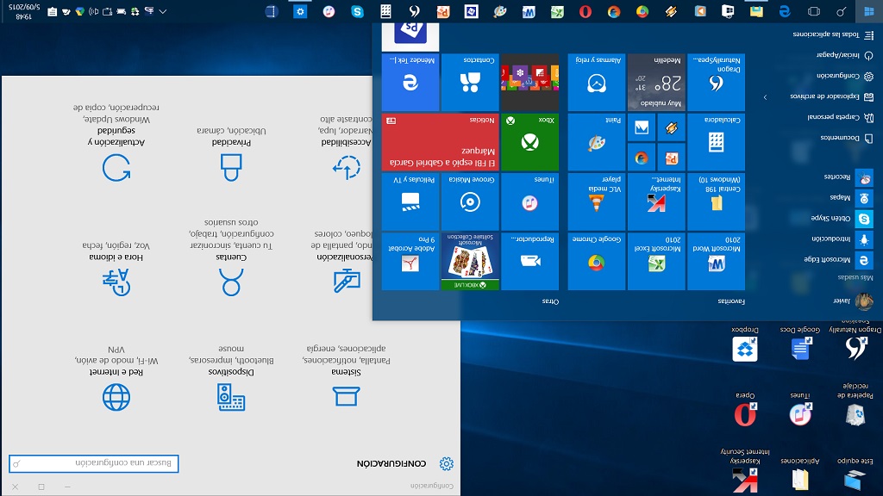Open the Sistema settings category
883x496 pixels.
tap(346, 374)
